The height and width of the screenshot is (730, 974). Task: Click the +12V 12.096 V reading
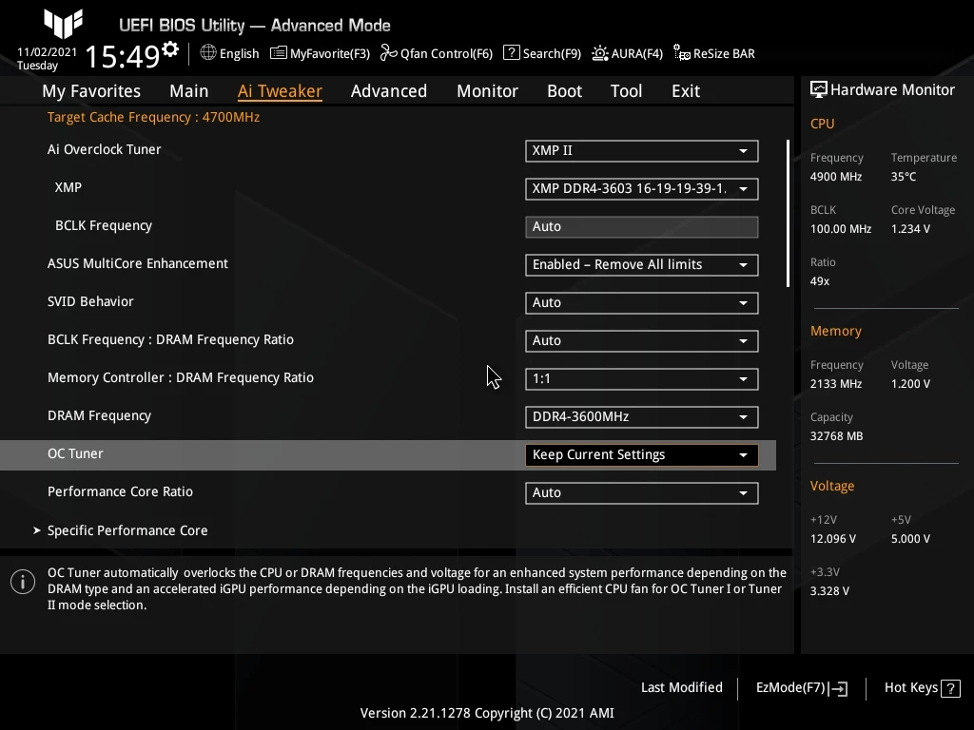pyautogui.click(x=832, y=539)
